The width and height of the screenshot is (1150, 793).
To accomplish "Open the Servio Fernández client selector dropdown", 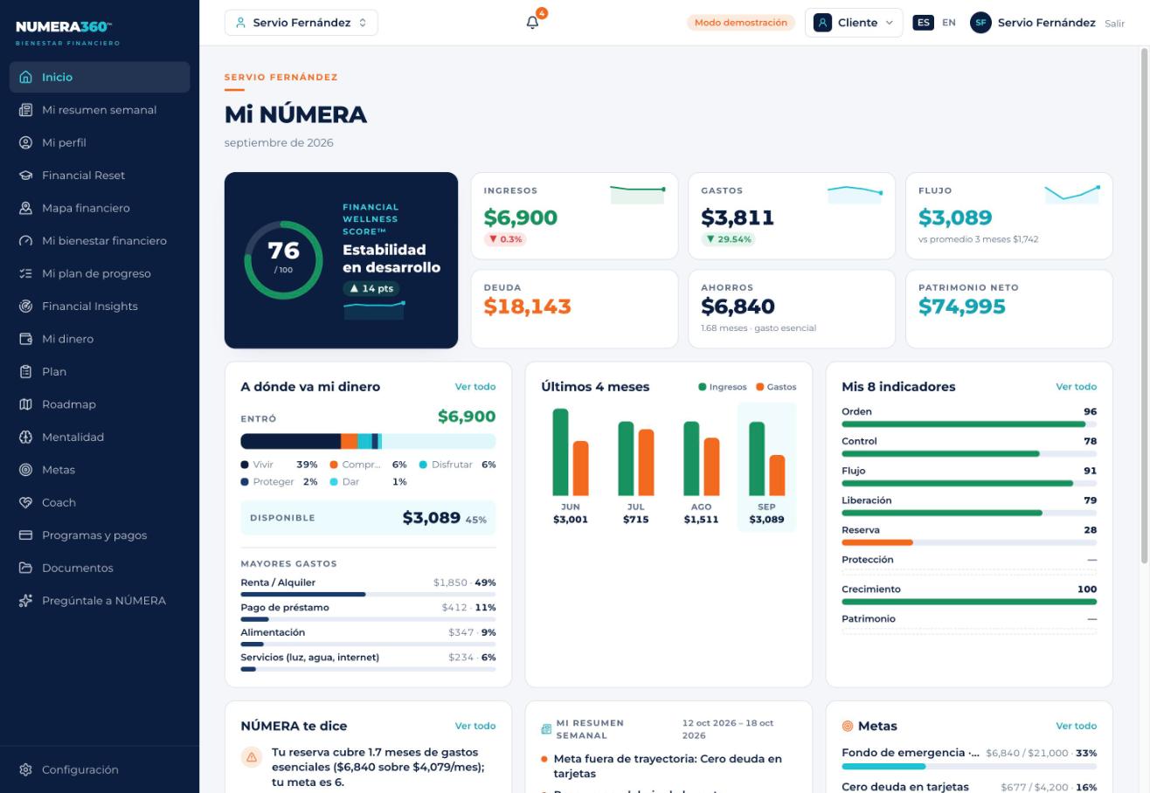I will click(301, 23).
